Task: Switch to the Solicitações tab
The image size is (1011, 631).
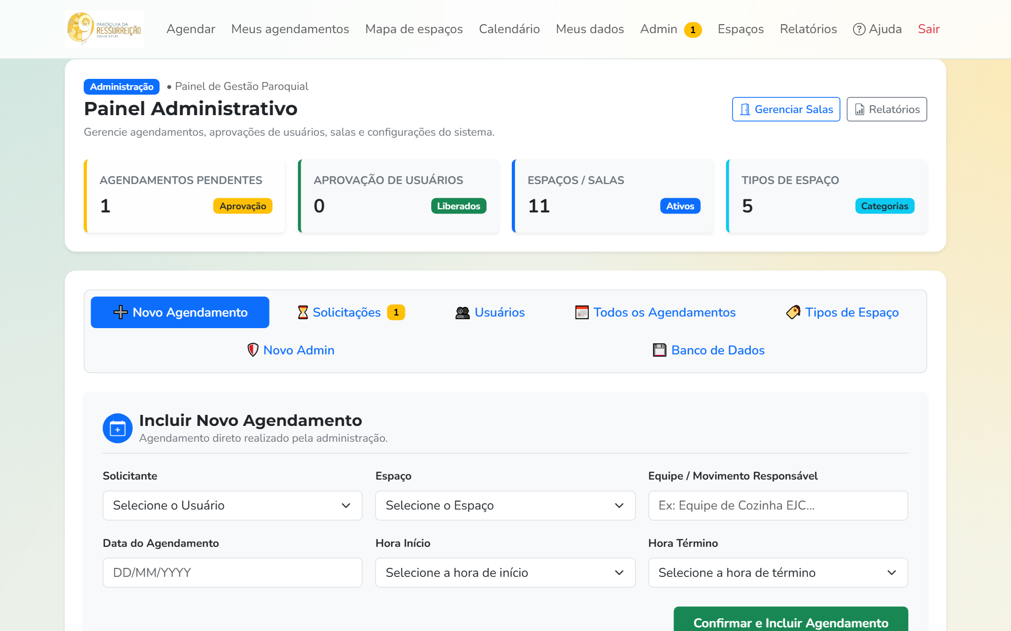Action: 351,312
